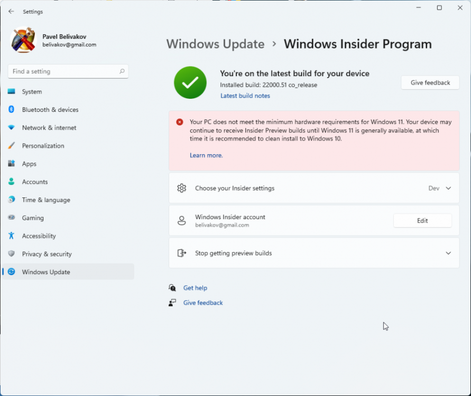Click the Dev channel value

[434, 188]
